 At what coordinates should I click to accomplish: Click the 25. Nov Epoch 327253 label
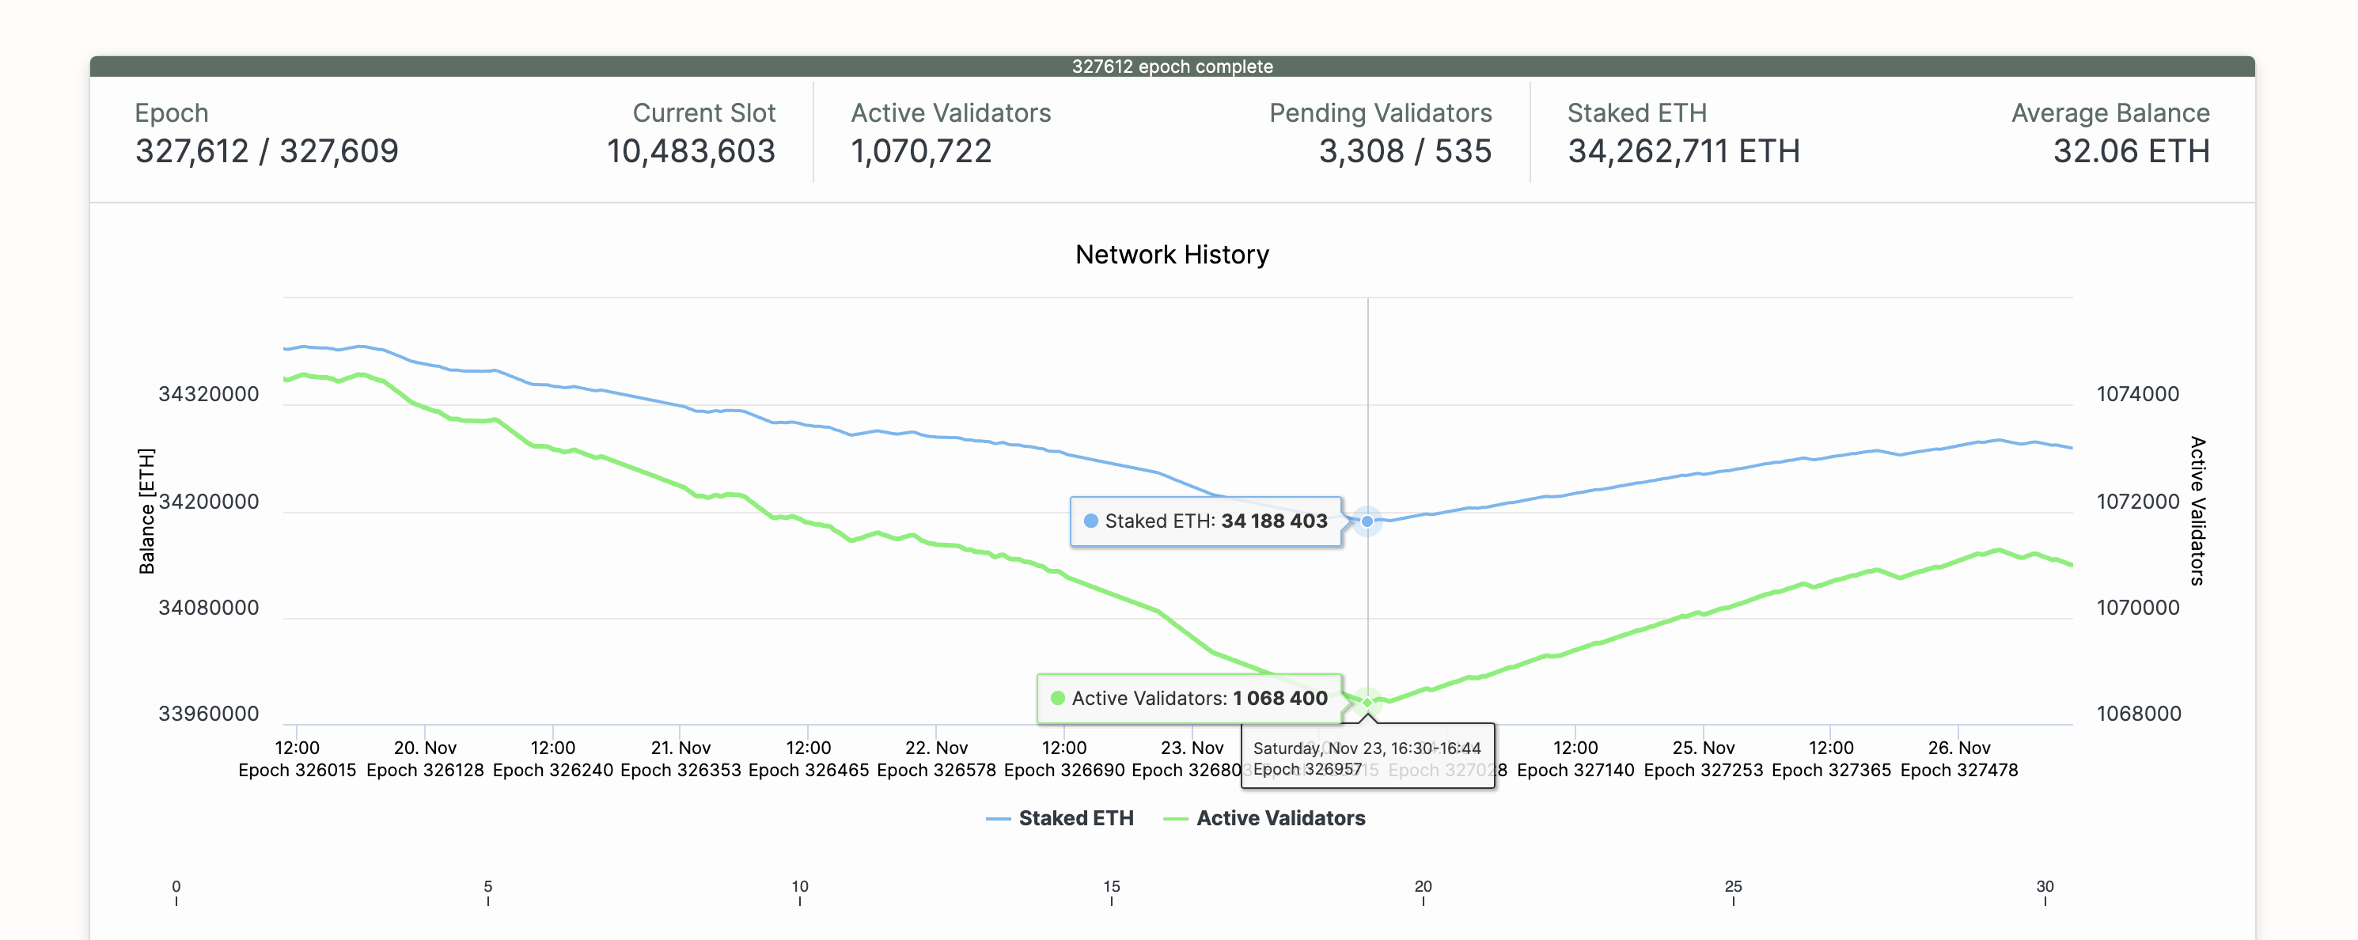(1703, 759)
